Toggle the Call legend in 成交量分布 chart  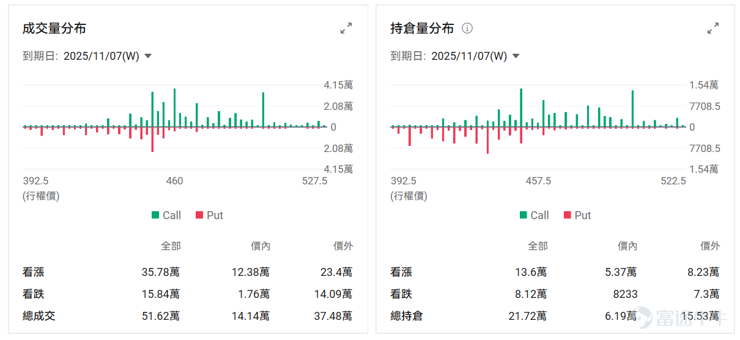point(166,215)
